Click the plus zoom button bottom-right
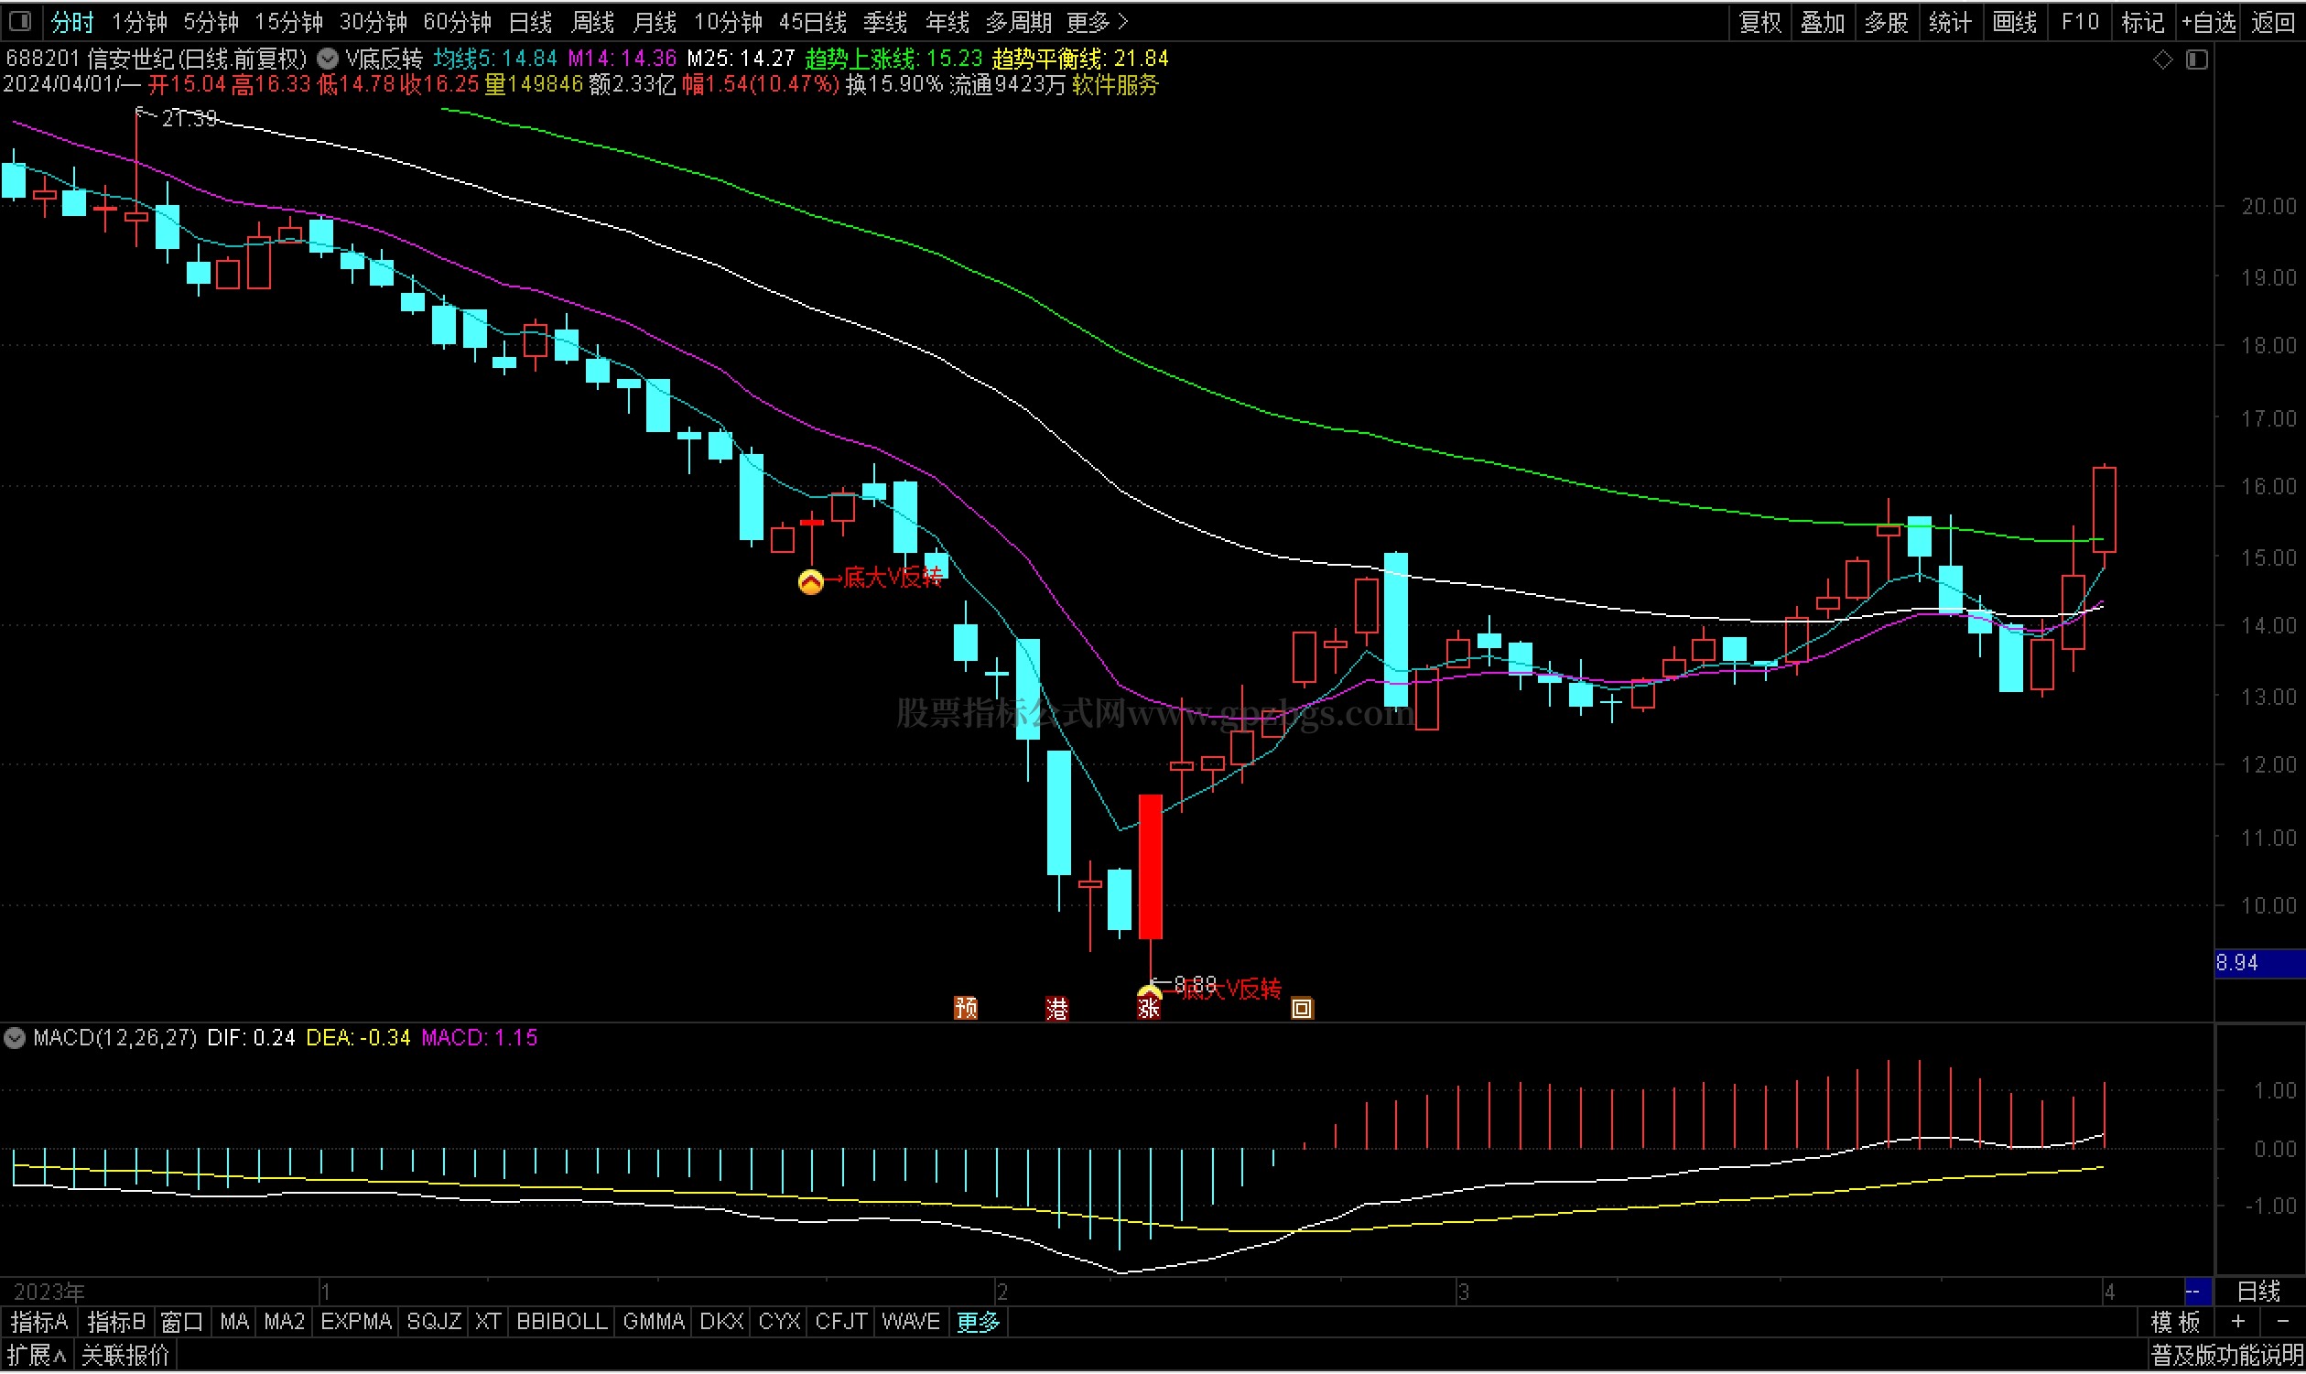2306x1374 pixels. coord(2238,1323)
